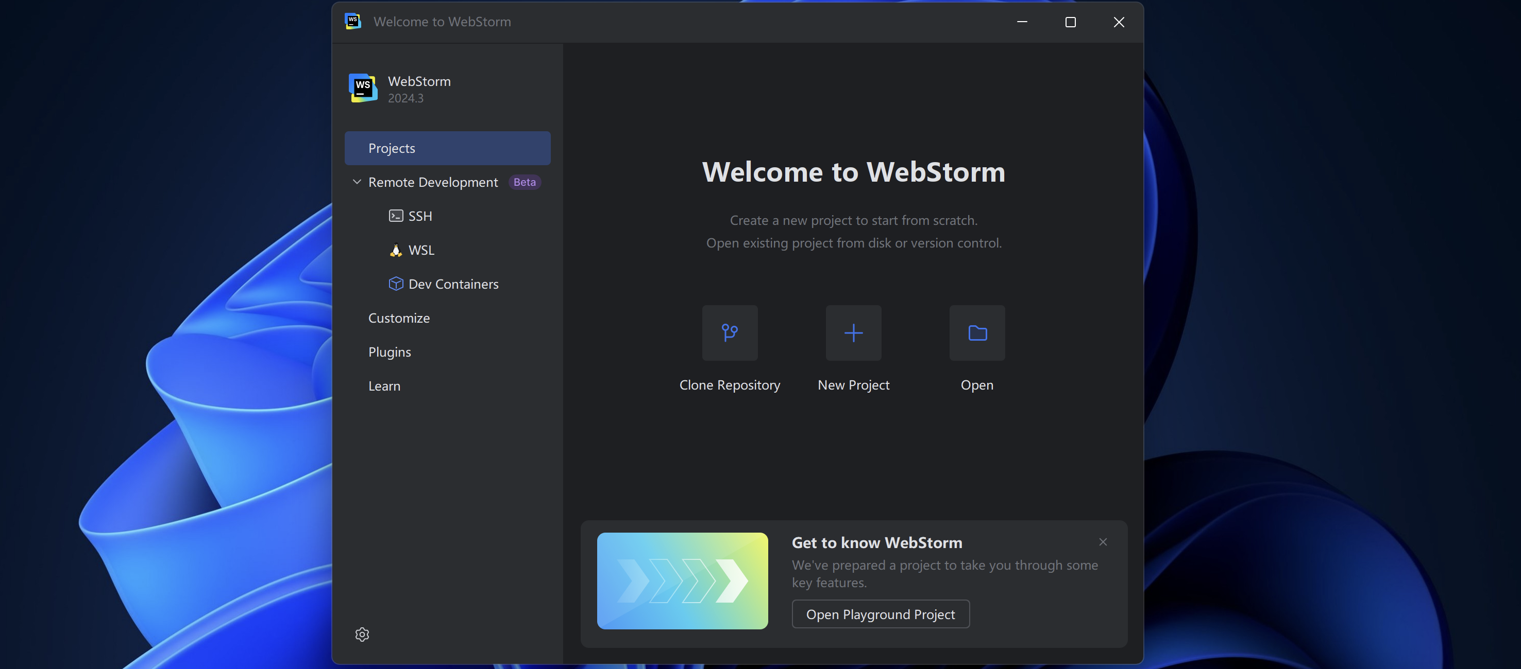This screenshot has width=1521, height=669.
Task: Click the Dev Containers cube icon
Action: pyautogui.click(x=396, y=284)
